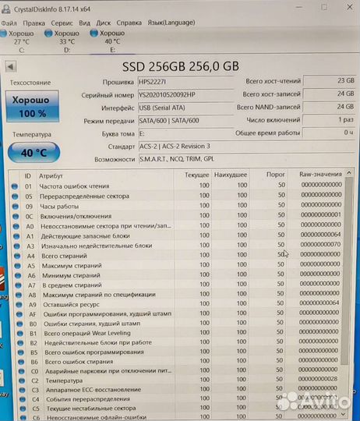The image size is (360, 421).
Task: Select disk C: at 27 °C
Action: tap(18, 41)
